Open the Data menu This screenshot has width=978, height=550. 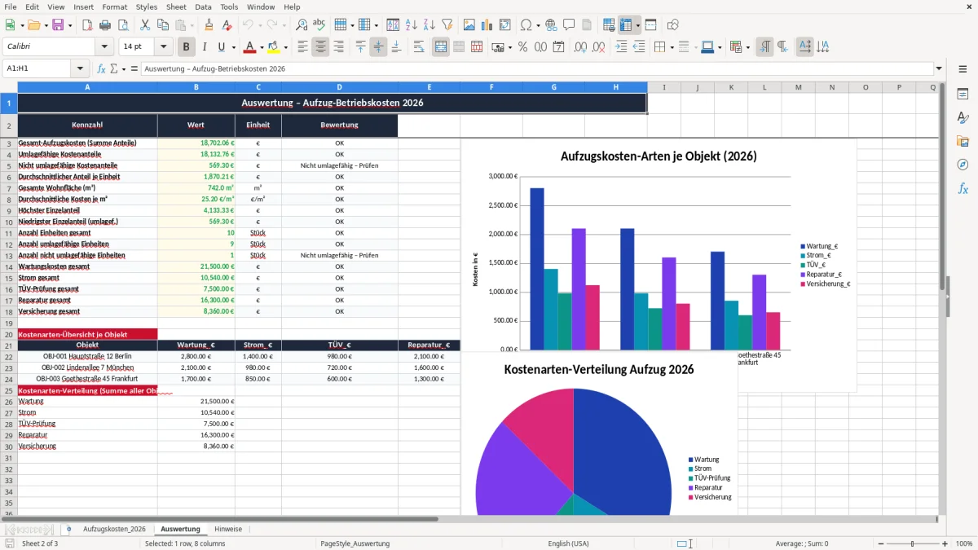[204, 7]
